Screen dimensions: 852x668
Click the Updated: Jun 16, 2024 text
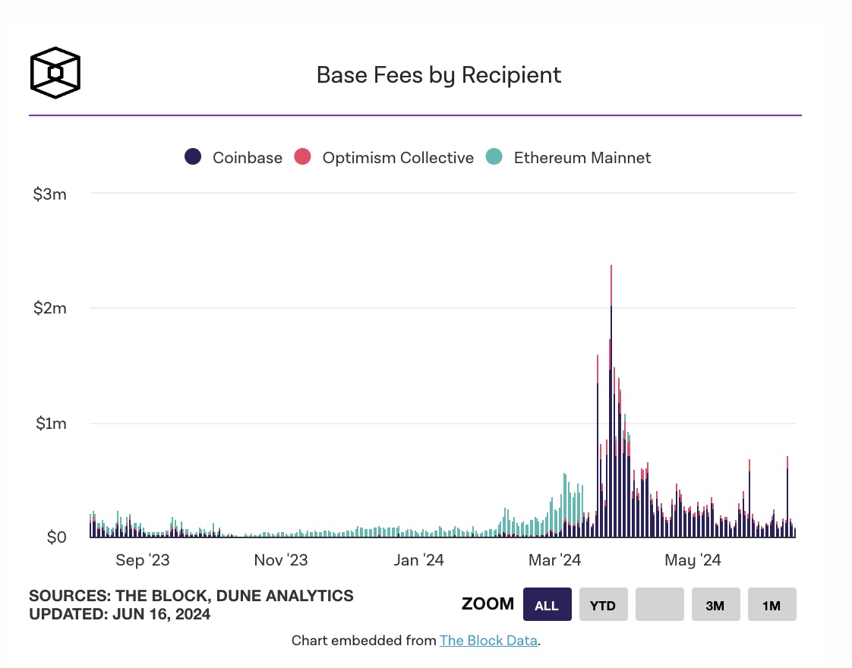pos(119,614)
